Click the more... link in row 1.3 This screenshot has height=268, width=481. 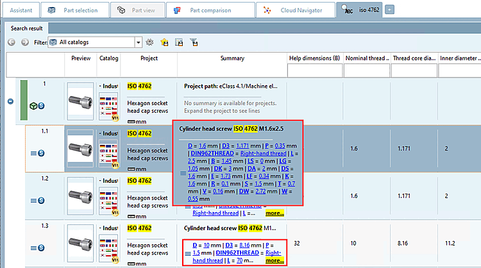[274, 260]
